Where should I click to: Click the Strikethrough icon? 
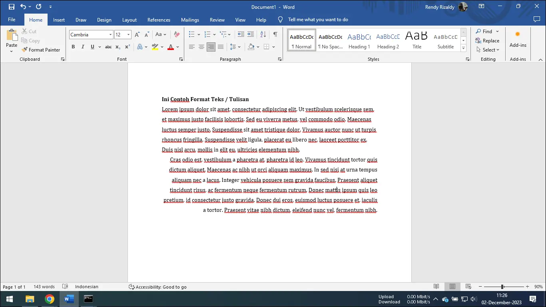(108, 47)
